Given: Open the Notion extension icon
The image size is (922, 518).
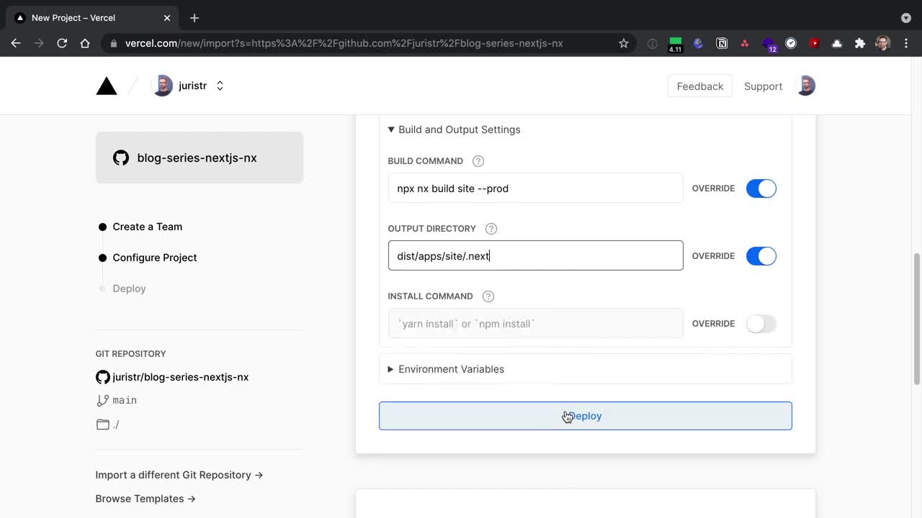Looking at the screenshot, I should click(x=722, y=43).
